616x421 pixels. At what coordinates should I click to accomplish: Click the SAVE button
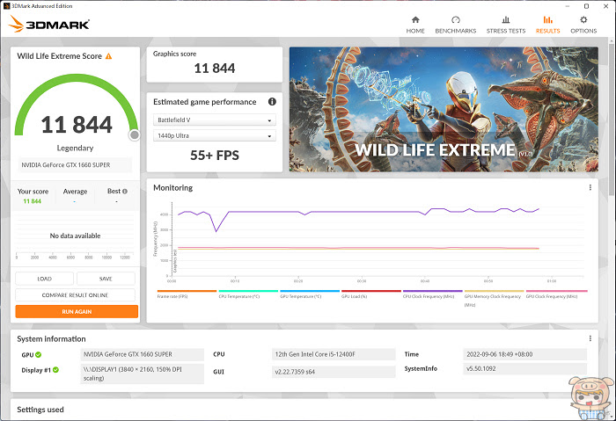click(106, 279)
